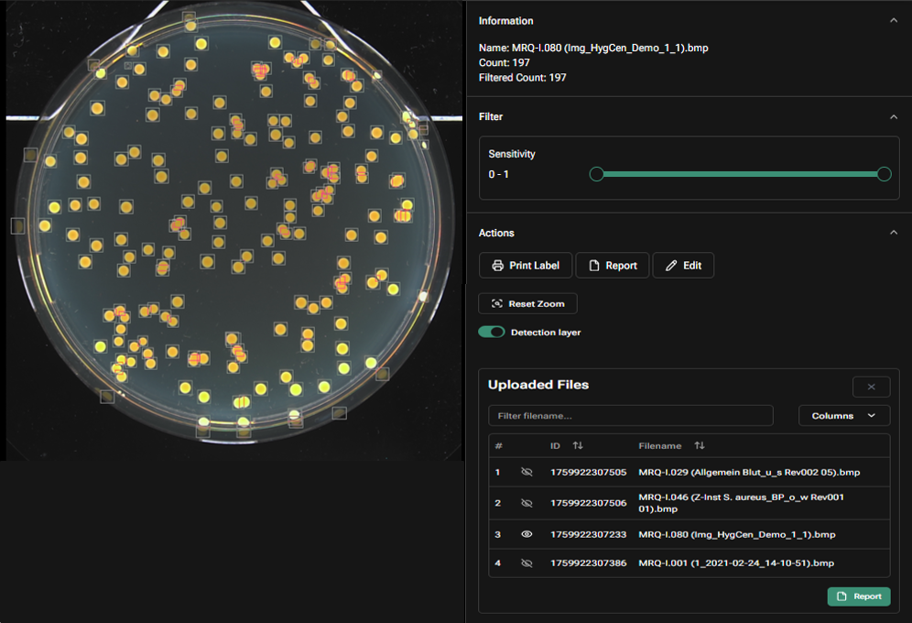Hide the MRQ-I.080 HygCen Demo file
Viewport: 912px width, 623px height.
pos(527,534)
